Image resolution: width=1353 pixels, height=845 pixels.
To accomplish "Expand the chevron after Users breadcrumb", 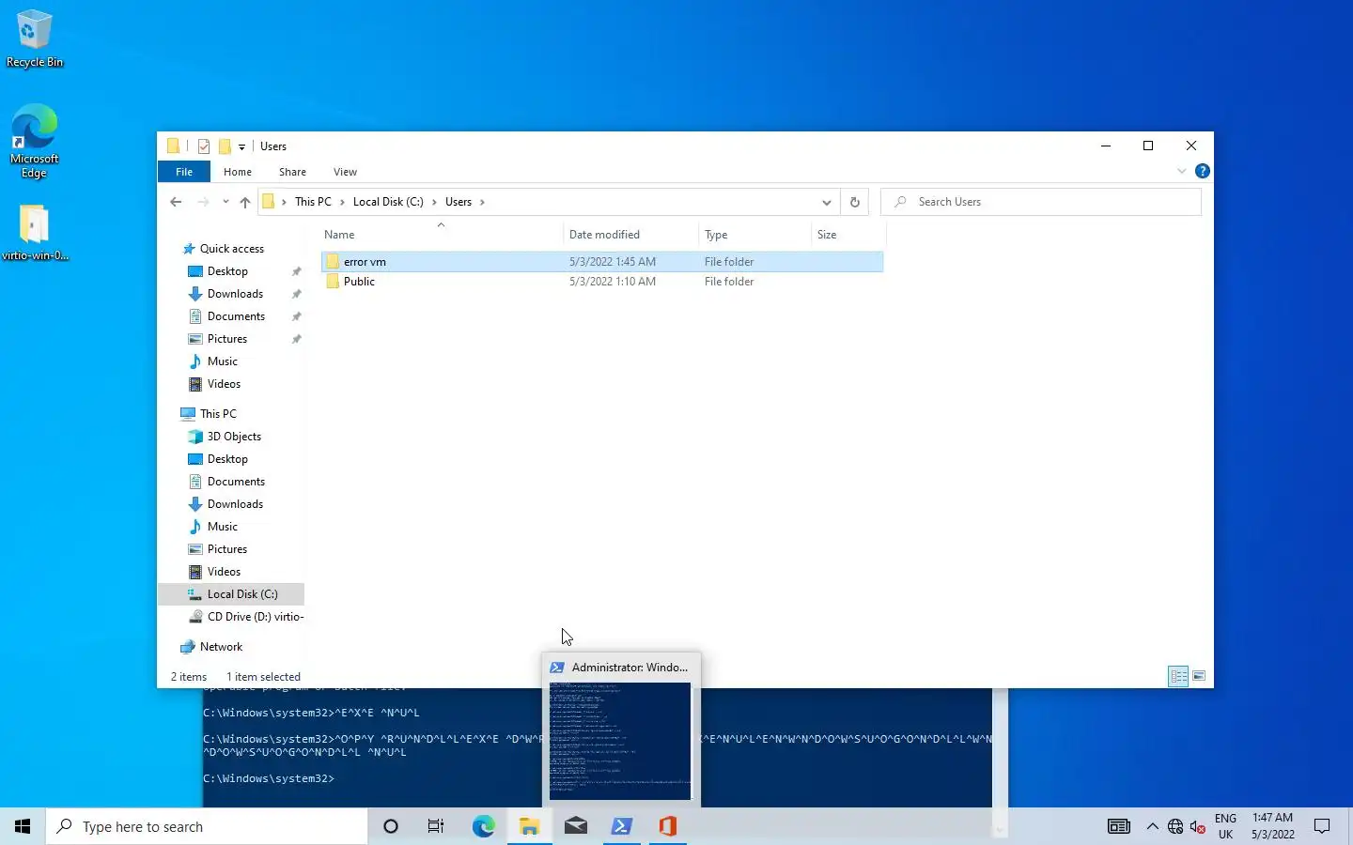I will (x=483, y=202).
